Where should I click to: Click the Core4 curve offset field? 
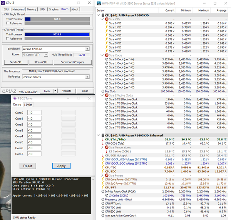click(x=34, y=136)
